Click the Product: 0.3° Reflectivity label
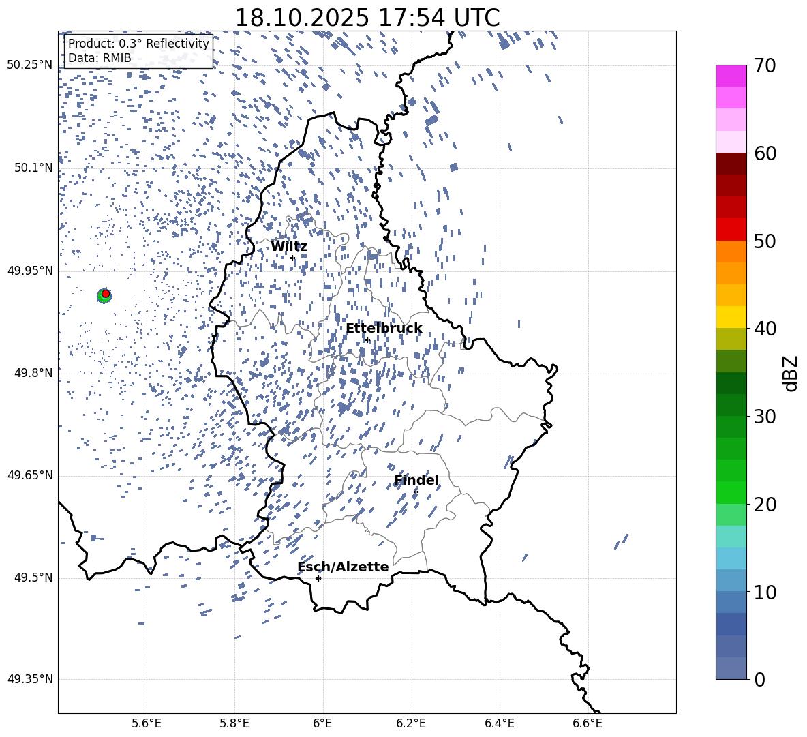The width and height of the screenshot is (807, 737). pos(138,44)
